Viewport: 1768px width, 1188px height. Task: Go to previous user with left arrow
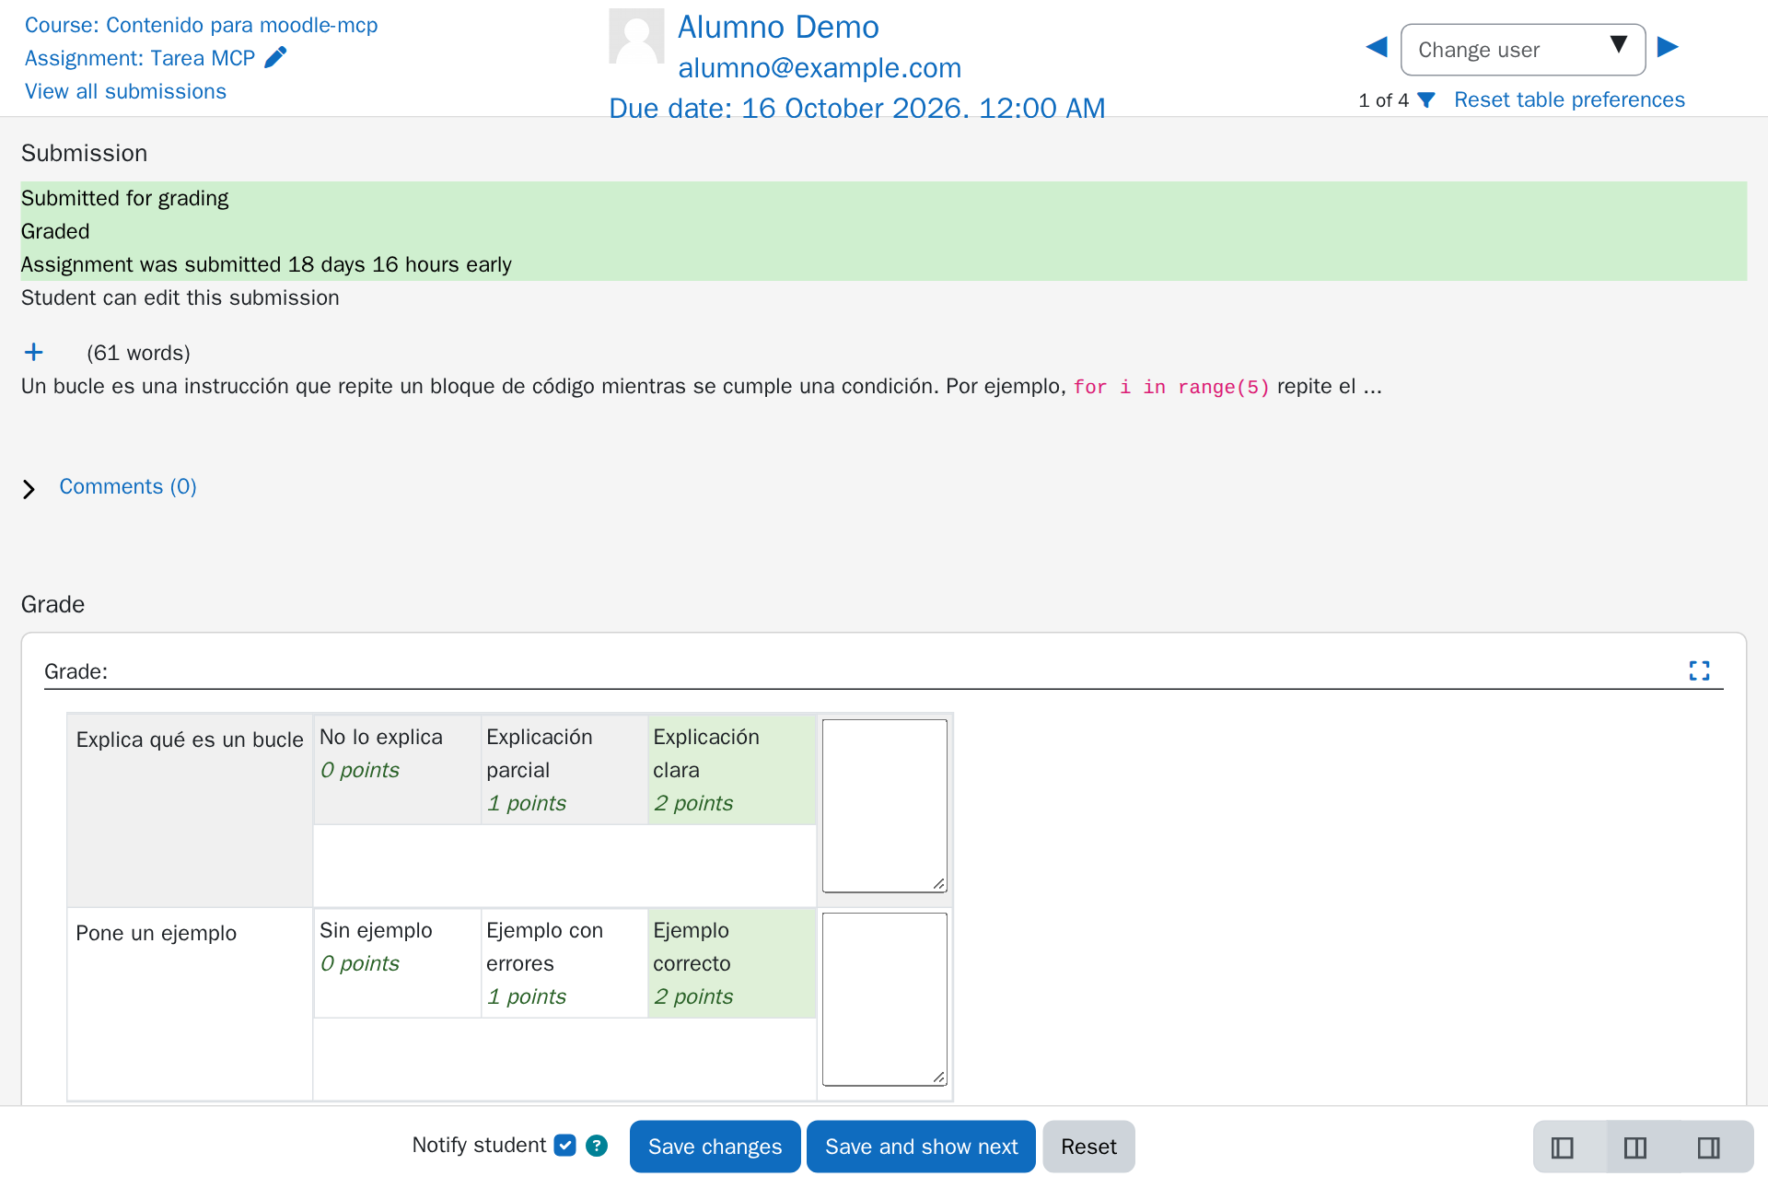tap(1377, 47)
